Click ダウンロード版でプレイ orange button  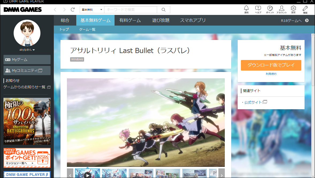click(x=271, y=65)
